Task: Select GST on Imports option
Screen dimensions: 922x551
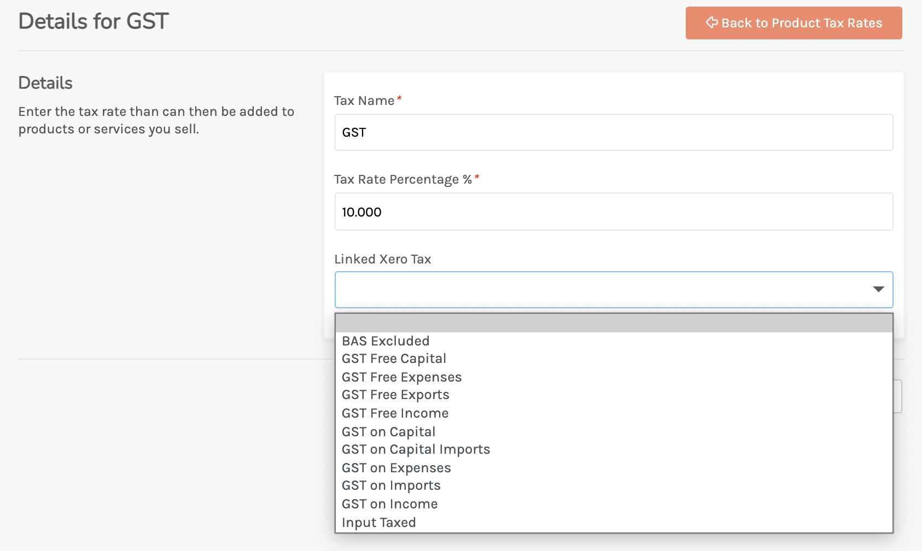Action: (x=391, y=486)
